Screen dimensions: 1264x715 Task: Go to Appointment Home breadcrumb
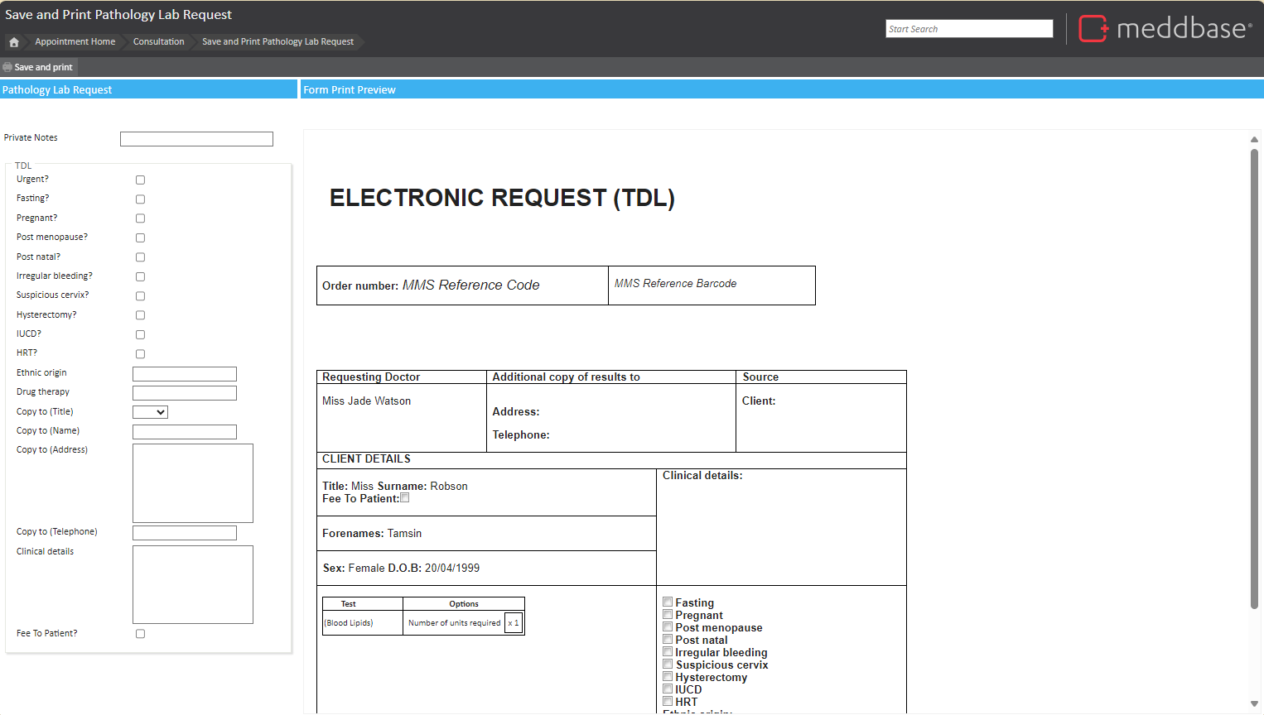75,42
